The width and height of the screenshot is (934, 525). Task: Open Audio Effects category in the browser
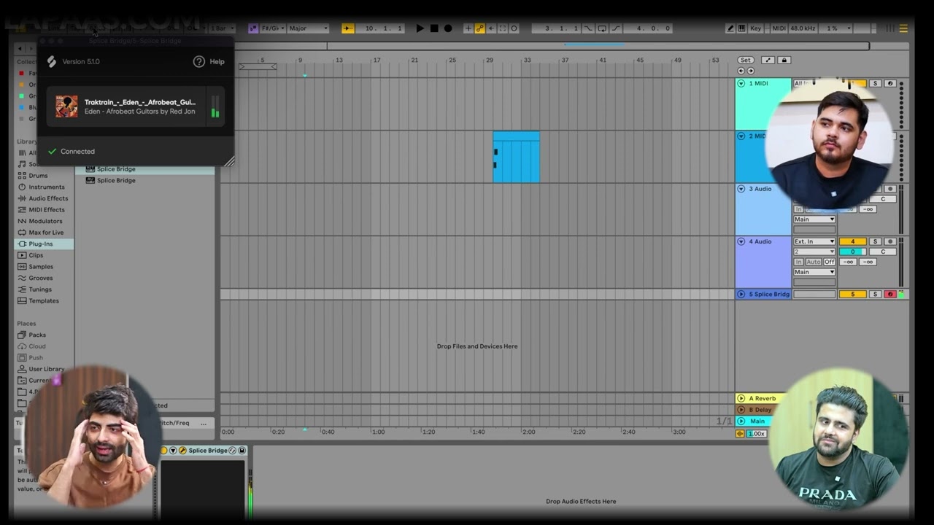[x=48, y=198]
